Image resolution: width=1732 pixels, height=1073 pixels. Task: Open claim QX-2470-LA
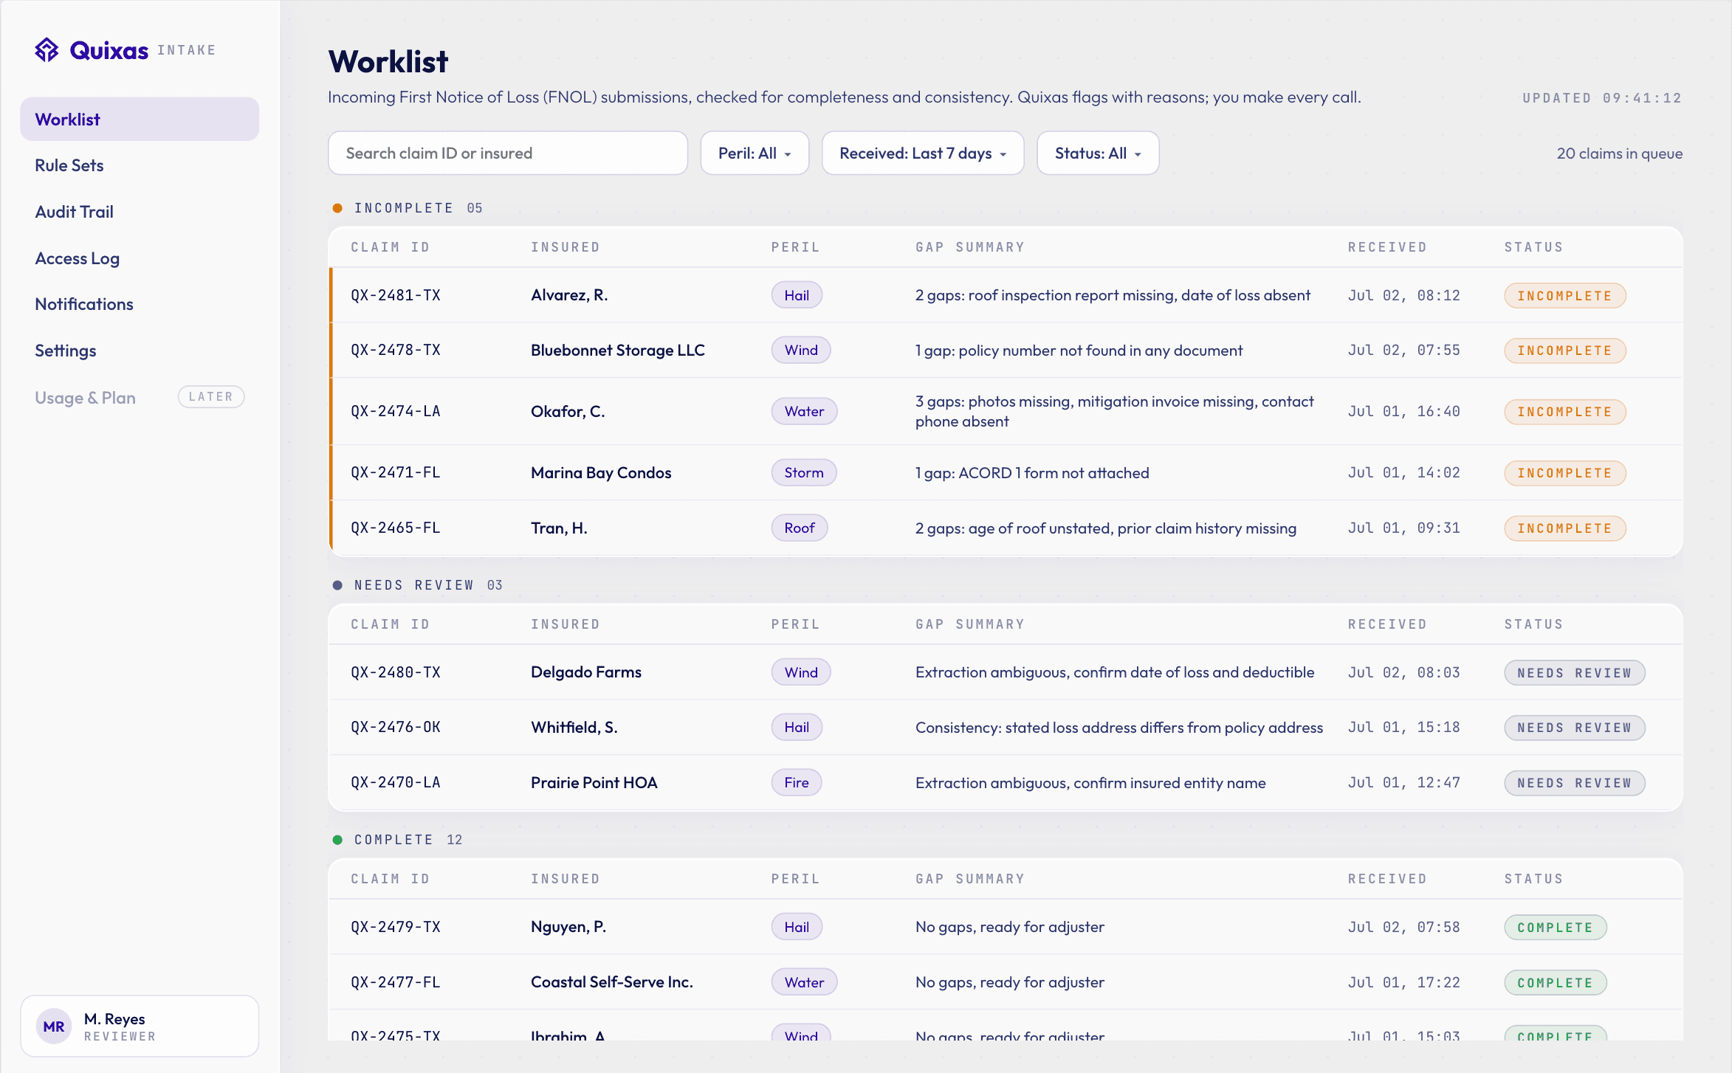click(x=396, y=782)
